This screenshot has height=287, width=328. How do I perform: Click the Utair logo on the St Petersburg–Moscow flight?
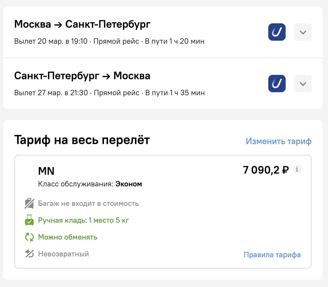tap(277, 84)
